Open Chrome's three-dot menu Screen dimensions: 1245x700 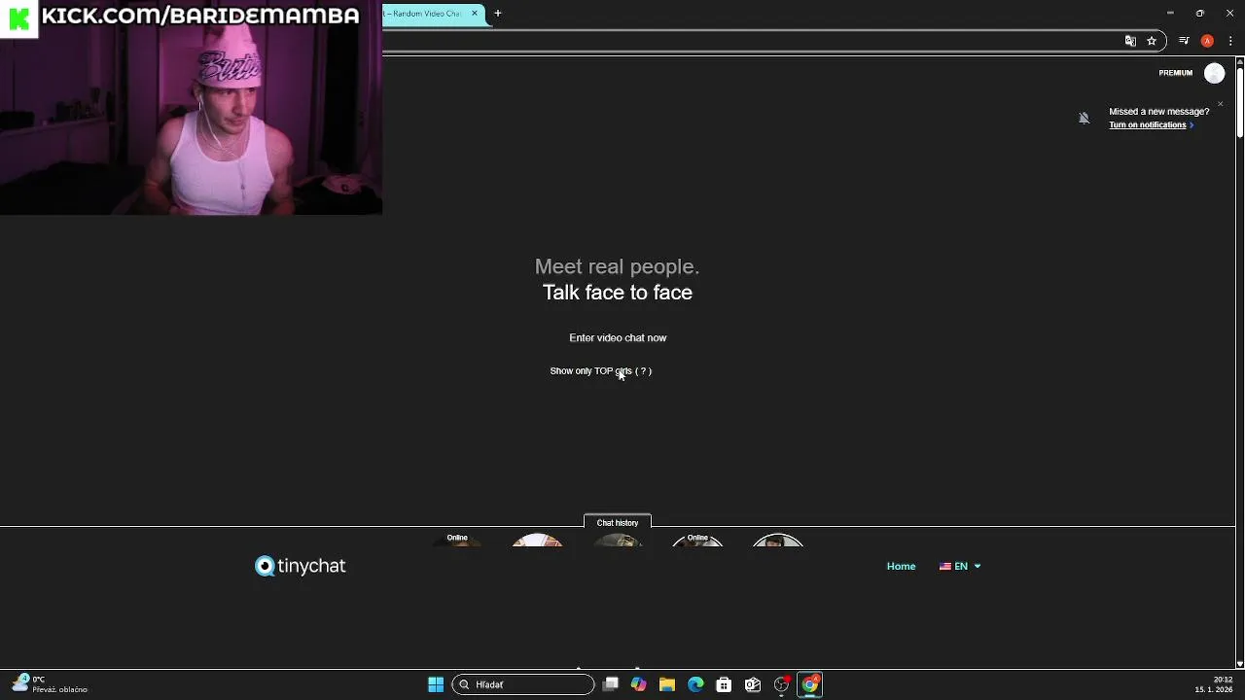click(x=1230, y=41)
